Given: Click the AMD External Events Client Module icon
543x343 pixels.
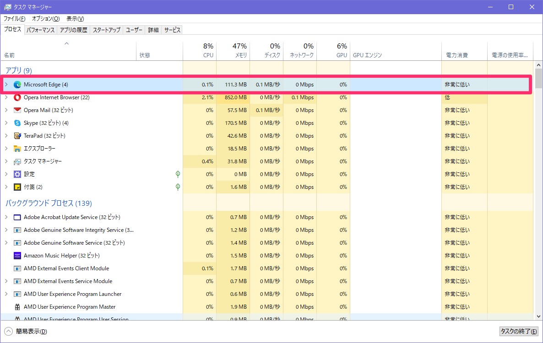Looking at the screenshot, I should tap(17, 268).
